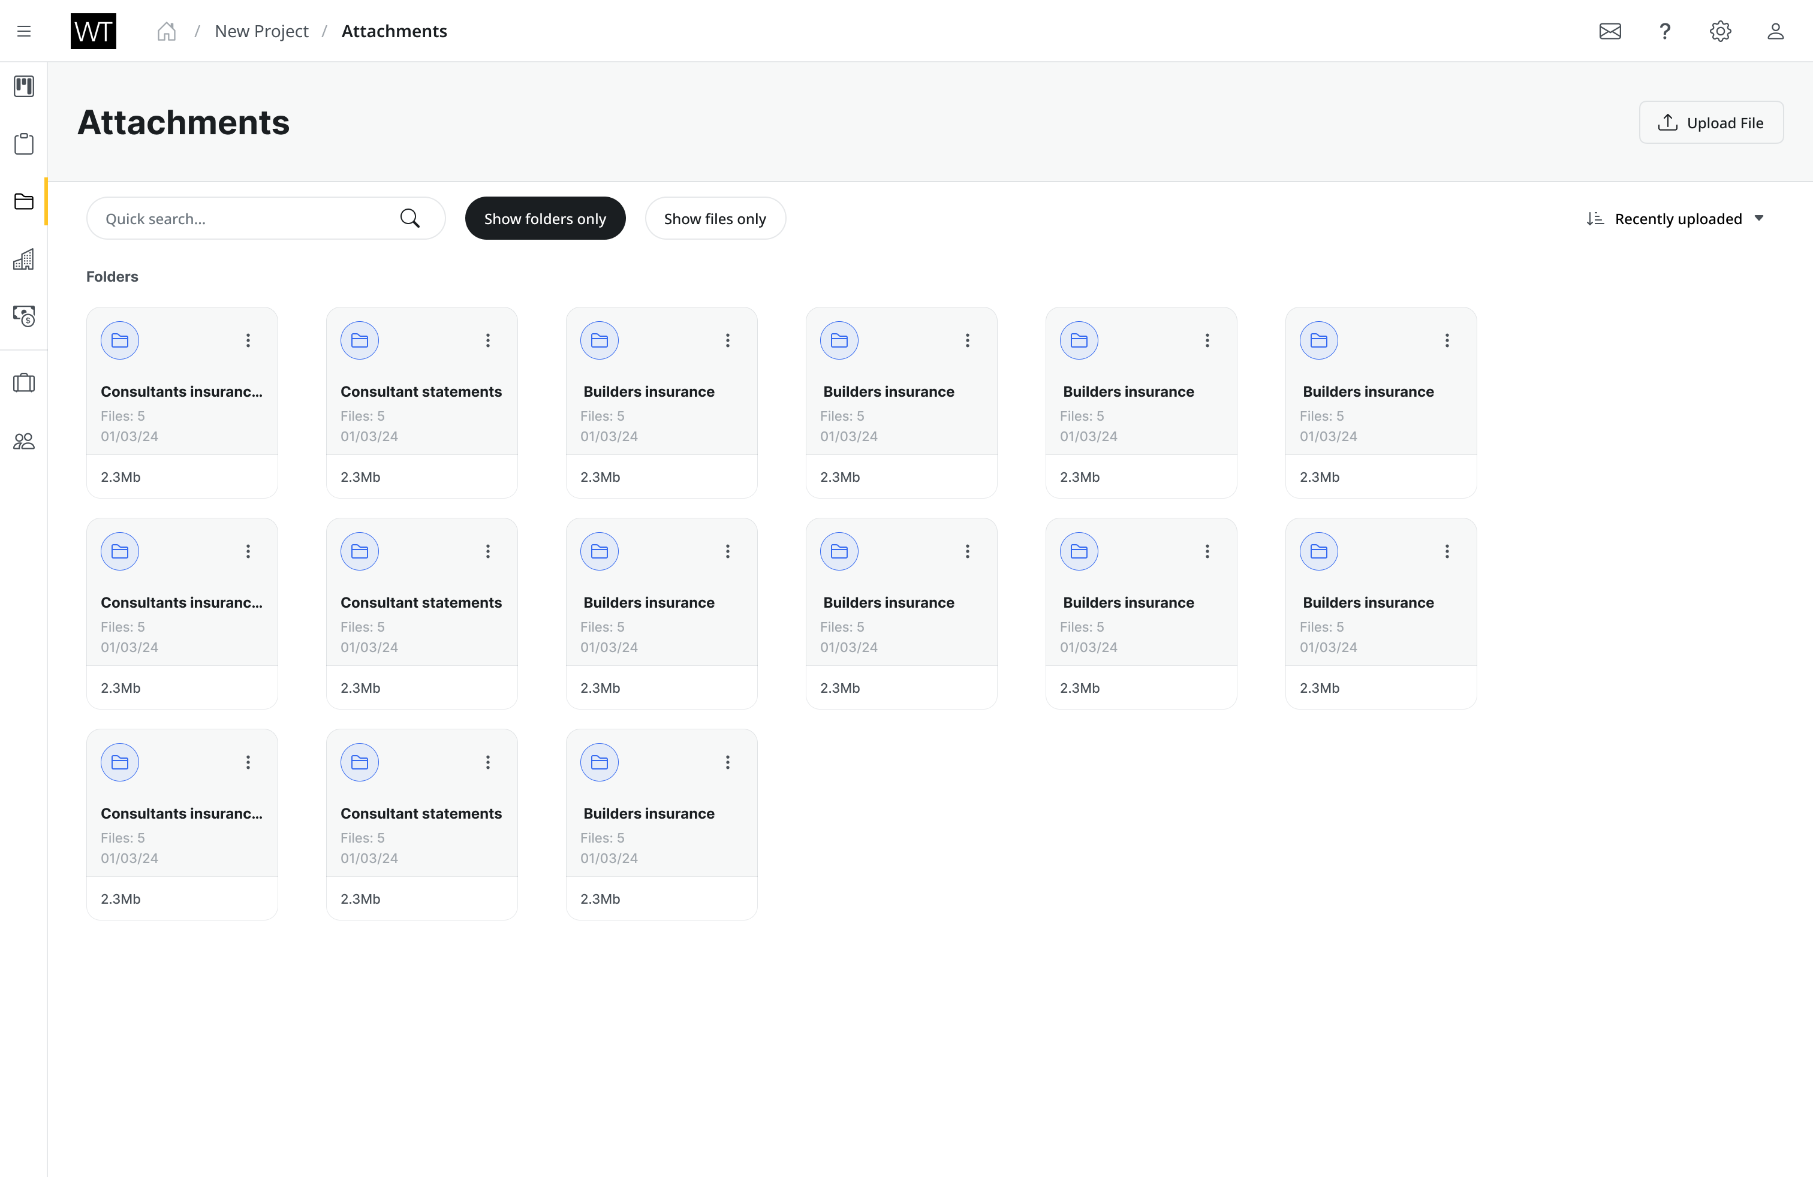Select the company building icon in sidebar
Viewport: 1813px width, 1177px height.
pyautogui.click(x=23, y=259)
